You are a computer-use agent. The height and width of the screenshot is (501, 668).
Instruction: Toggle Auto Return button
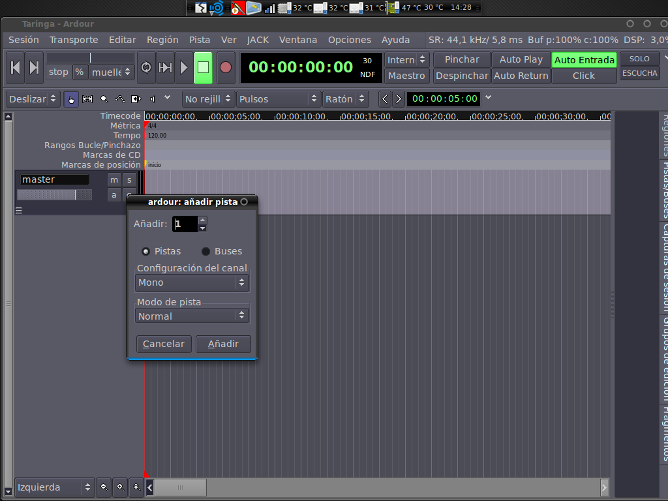pos(521,76)
